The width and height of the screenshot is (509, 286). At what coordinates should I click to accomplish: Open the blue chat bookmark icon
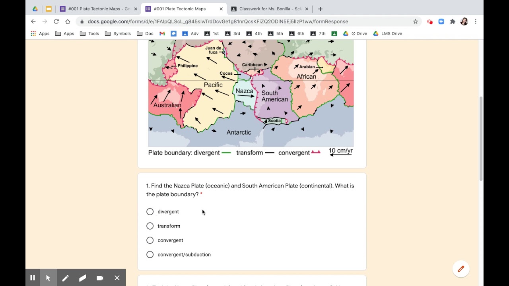(173, 33)
